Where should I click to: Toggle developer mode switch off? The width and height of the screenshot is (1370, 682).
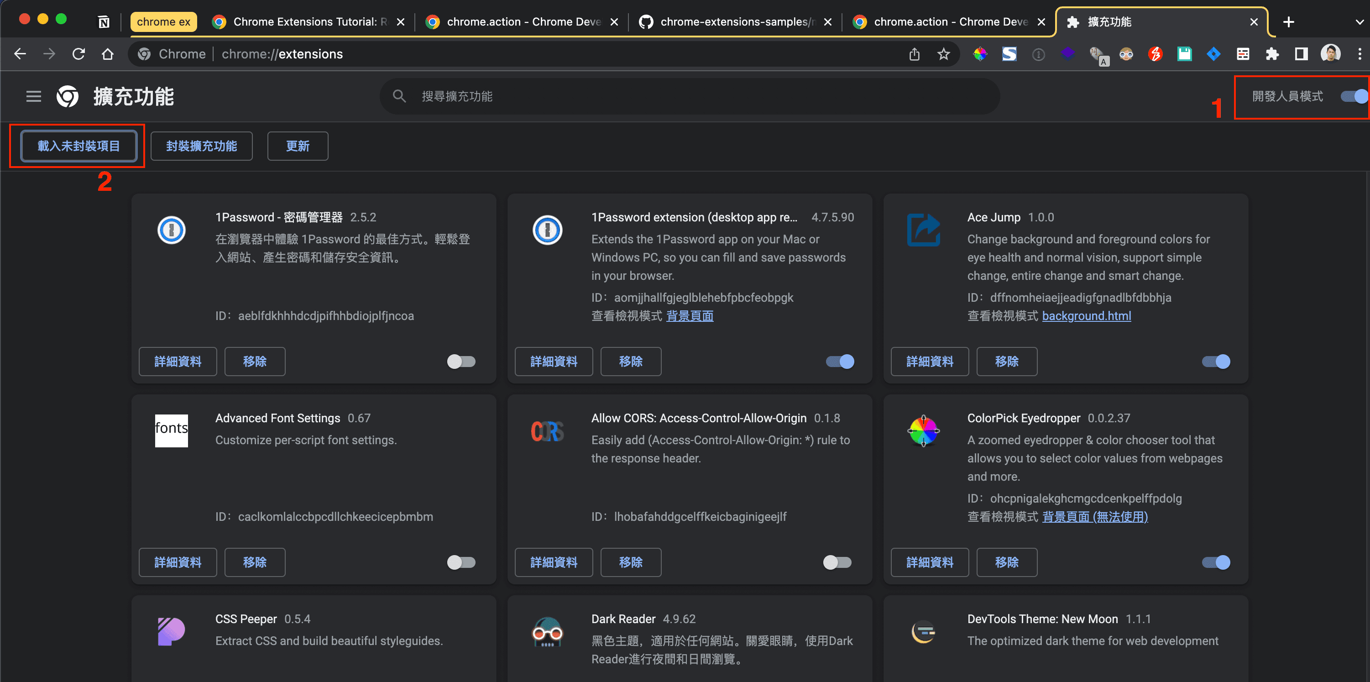[x=1354, y=96]
